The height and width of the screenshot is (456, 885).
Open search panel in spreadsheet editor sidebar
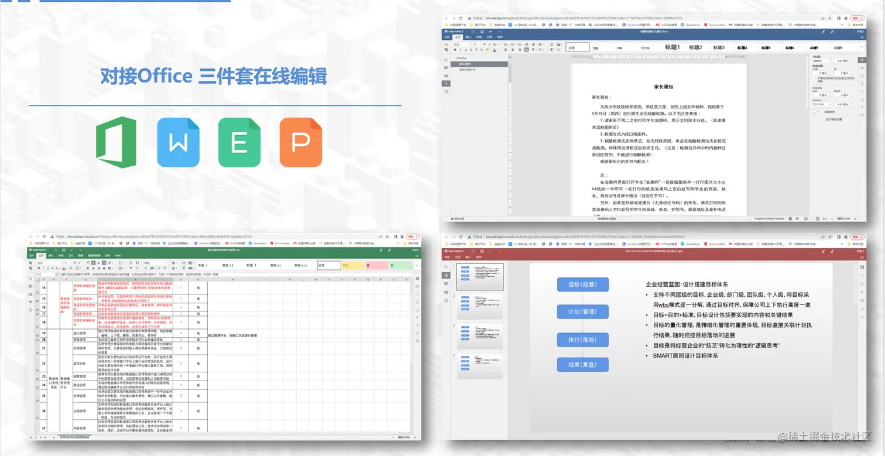click(30, 278)
